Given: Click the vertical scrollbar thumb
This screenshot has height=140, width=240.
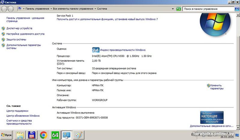Looking at the screenshot, I should coord(238,81).
